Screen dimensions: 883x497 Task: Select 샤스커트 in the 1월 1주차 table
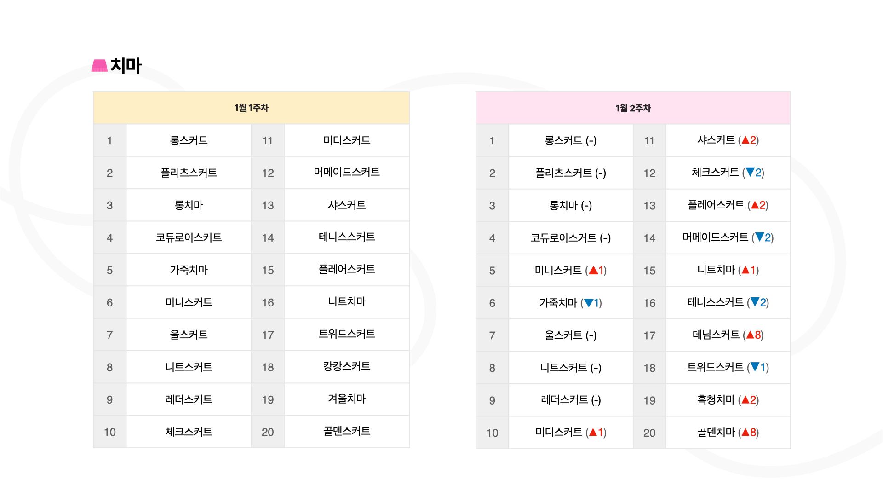347,205
